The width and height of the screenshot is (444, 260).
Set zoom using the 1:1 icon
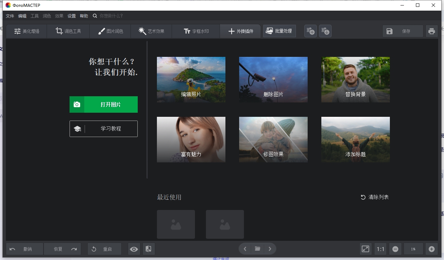coord(380,249)
